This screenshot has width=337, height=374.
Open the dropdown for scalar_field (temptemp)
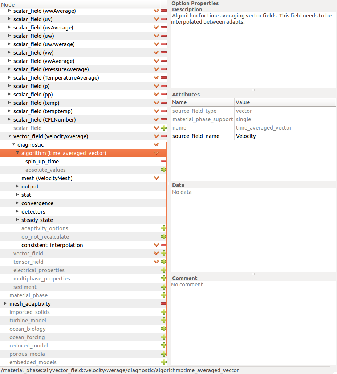pos(156,111)
